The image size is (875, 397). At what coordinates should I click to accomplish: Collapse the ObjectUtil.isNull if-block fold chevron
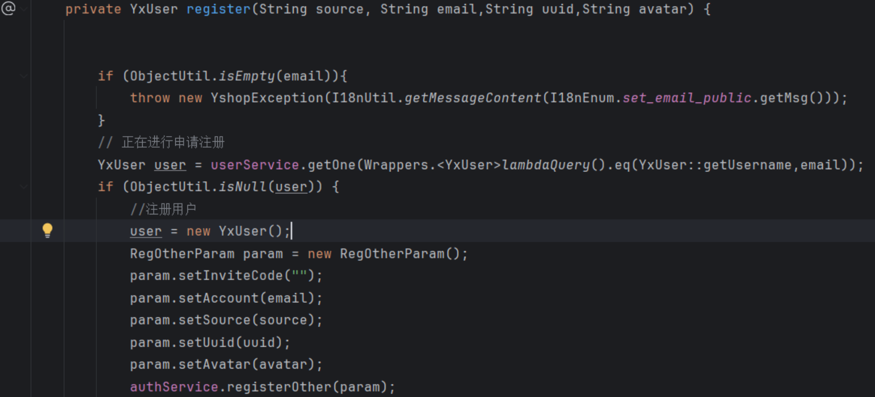23,187
